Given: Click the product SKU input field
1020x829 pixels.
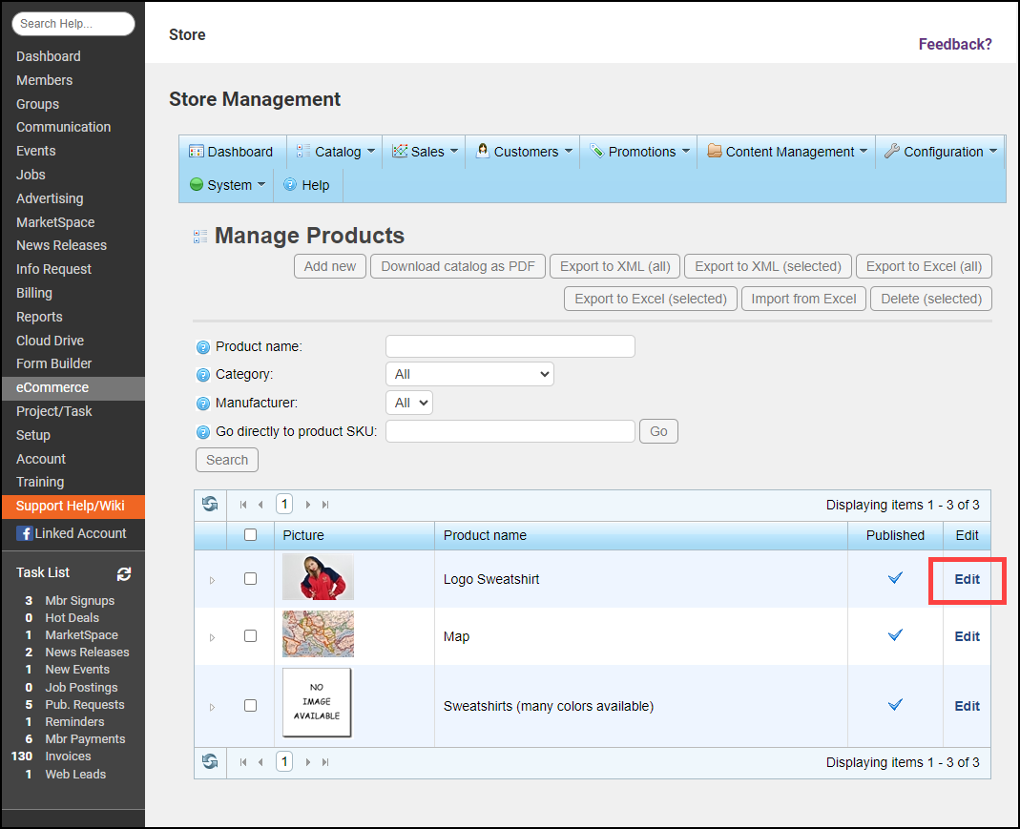Looking at the screenshot, I should tap(510, 431).
